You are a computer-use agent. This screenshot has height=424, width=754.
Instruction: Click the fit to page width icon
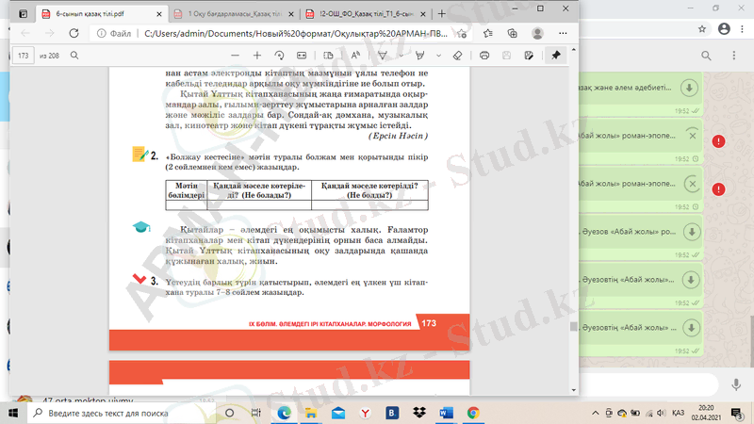coord(299,56)
